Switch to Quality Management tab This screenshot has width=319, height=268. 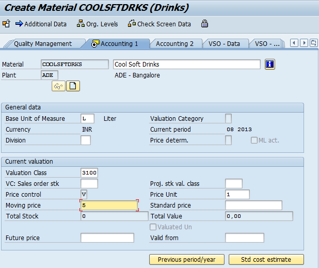point(43,44)
